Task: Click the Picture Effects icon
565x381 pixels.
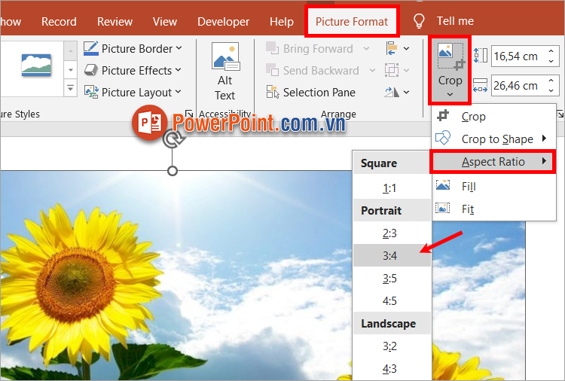Action: (91, 70)
